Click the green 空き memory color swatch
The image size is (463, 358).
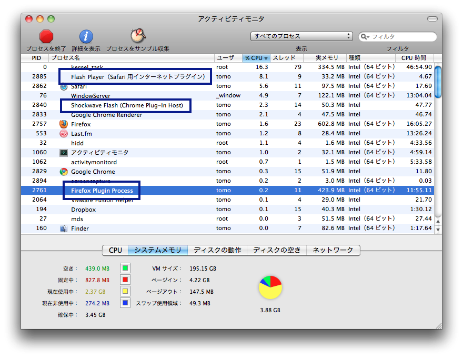(x=125, y=268)
